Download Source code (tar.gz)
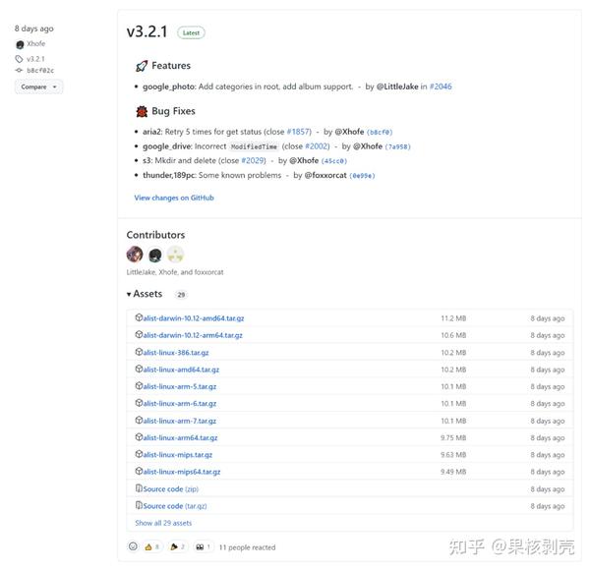Screen dimensions: 590x571 175,506
